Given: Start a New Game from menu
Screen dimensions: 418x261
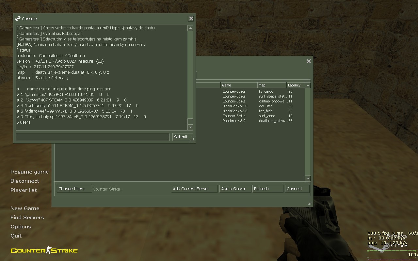Looking at the screenshot, I should 25,208.
